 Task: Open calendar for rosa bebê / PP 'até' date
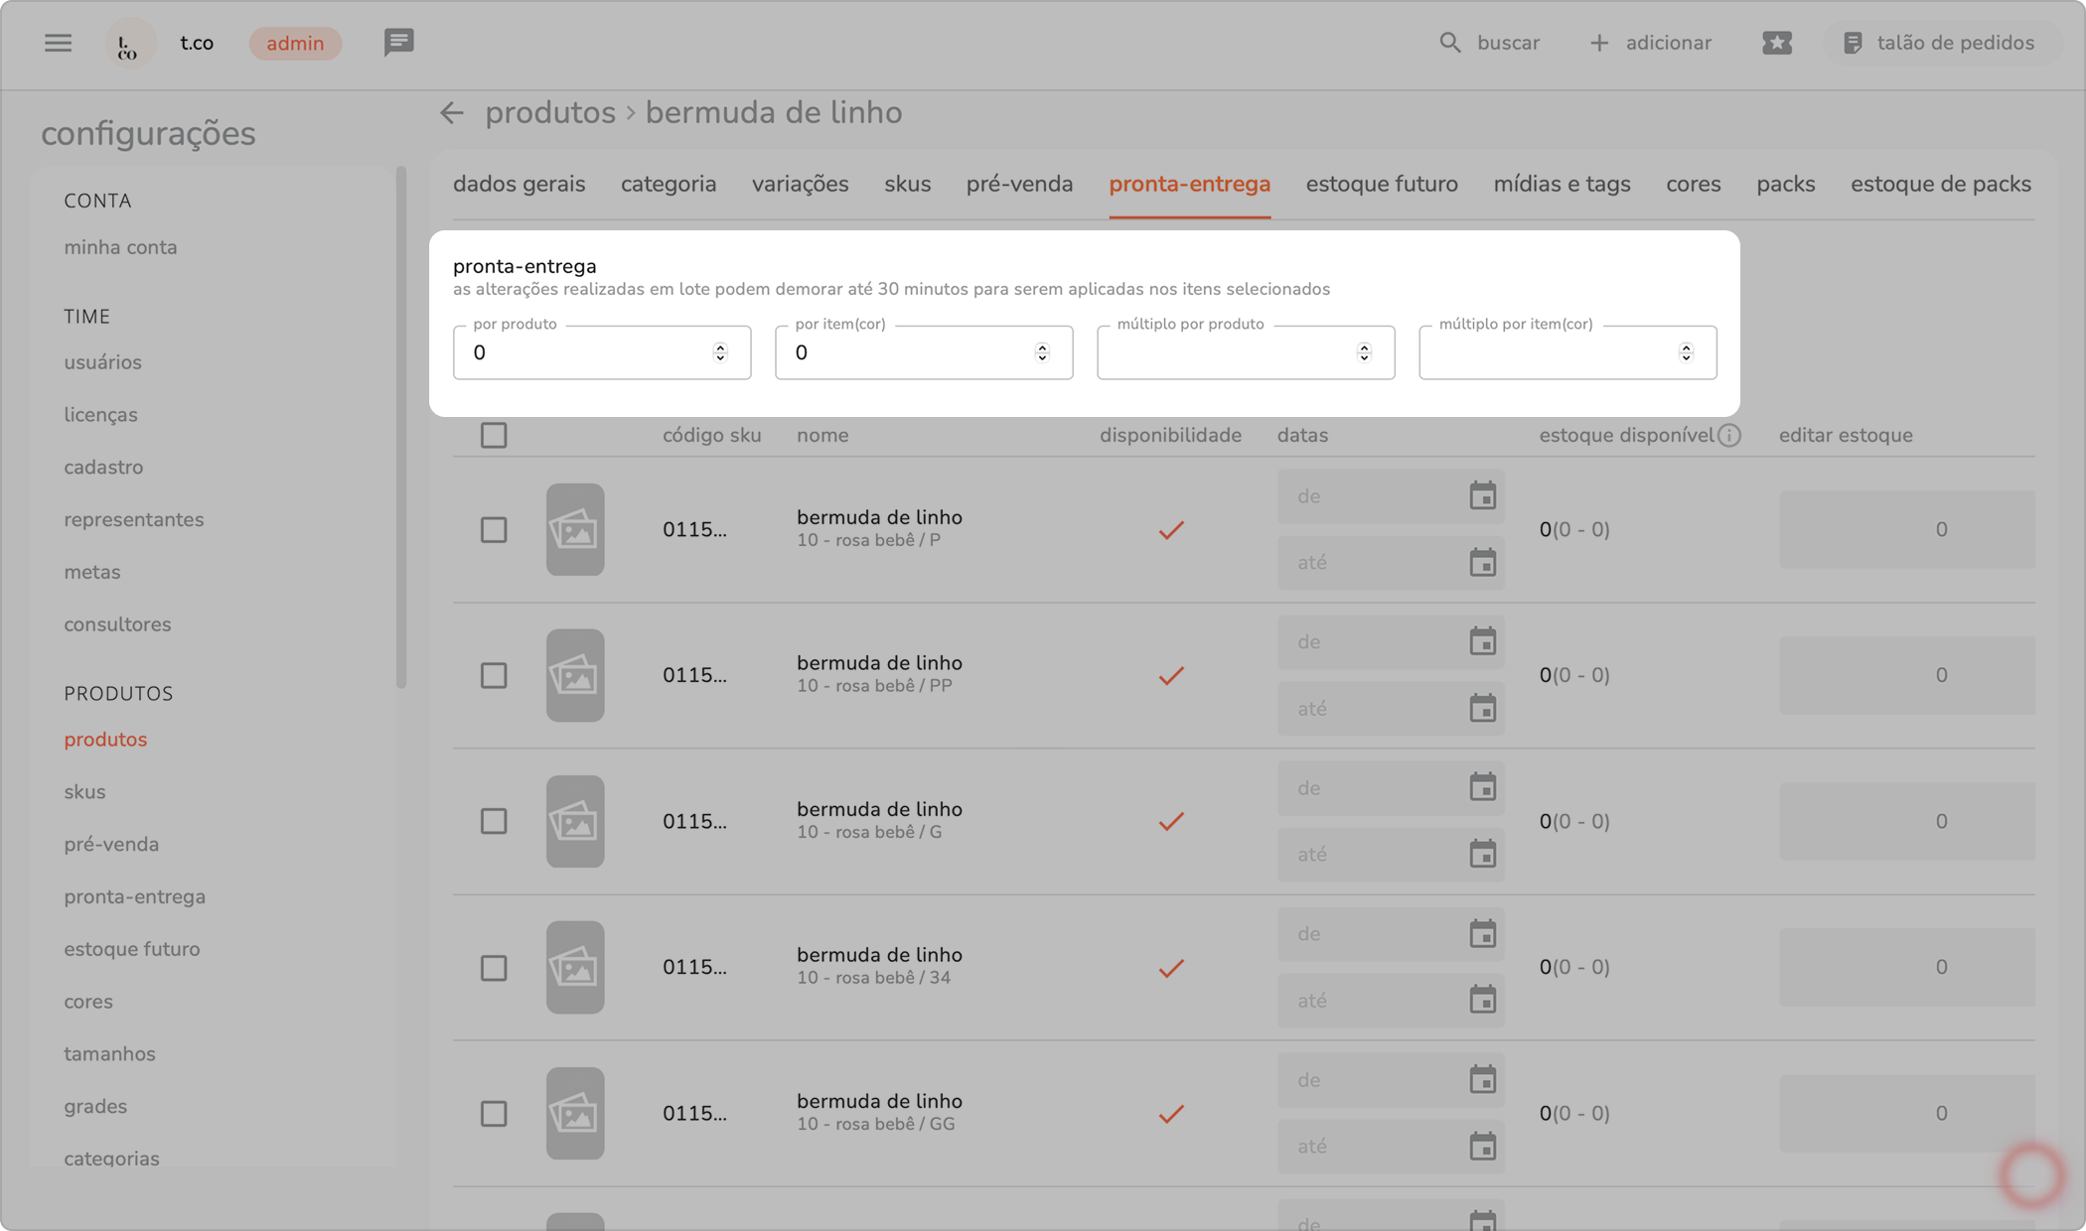(x=1482, y=709)
